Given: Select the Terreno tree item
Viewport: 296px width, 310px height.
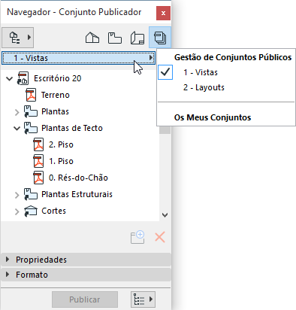Looking at the screenshot, I should click(56, 95).
